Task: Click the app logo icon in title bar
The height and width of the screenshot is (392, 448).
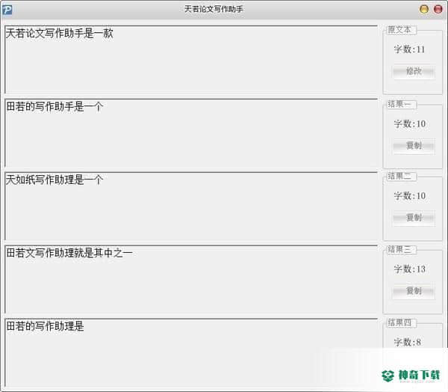Action: [7, 10]
